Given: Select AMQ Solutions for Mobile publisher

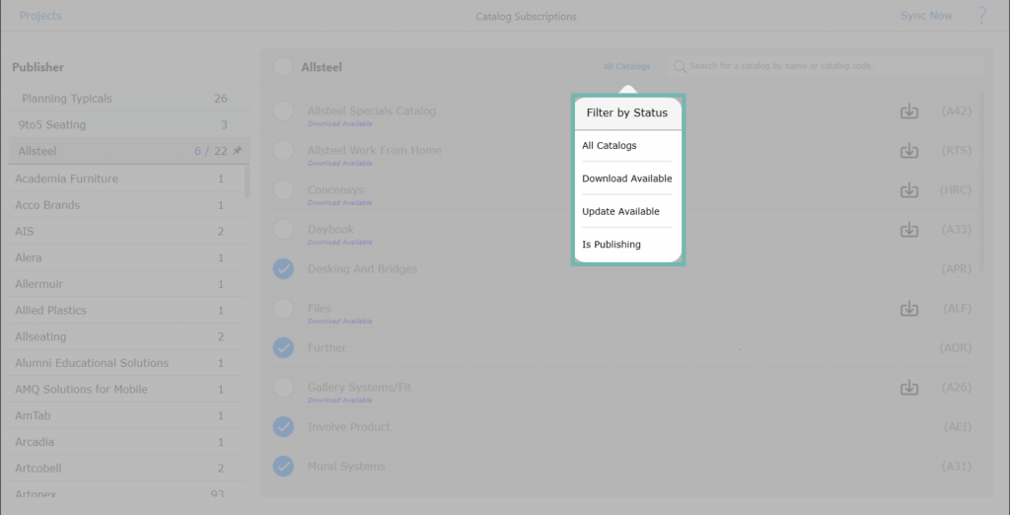Looking at the screenshot, I should pyautogui.click(x=127, y=390).
